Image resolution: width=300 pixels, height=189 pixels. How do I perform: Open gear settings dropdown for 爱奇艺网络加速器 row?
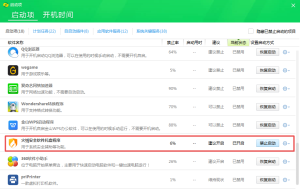click(286, 88)
